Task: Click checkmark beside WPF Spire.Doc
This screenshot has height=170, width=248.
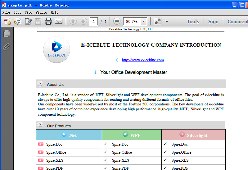Action: [106, 144]
